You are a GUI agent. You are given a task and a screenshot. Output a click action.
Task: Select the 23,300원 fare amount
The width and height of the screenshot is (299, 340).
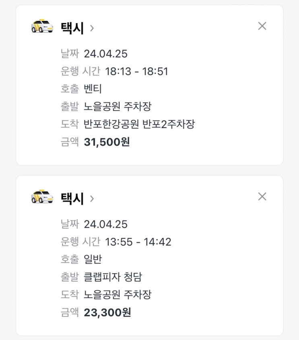click(107, 313)
